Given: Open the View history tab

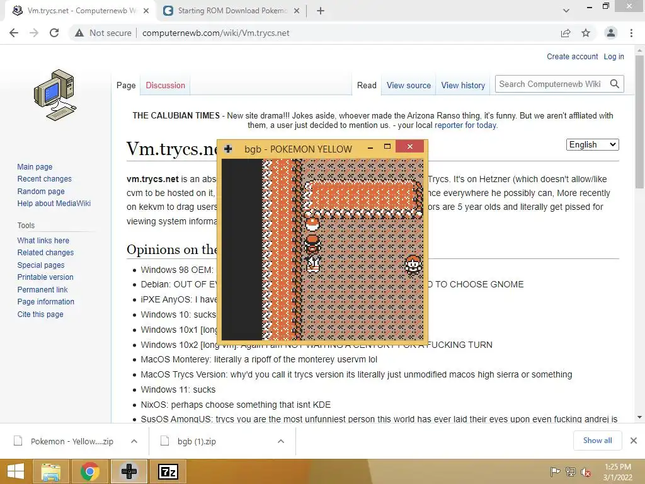Looking at the screenshot, I should [463, 85].
